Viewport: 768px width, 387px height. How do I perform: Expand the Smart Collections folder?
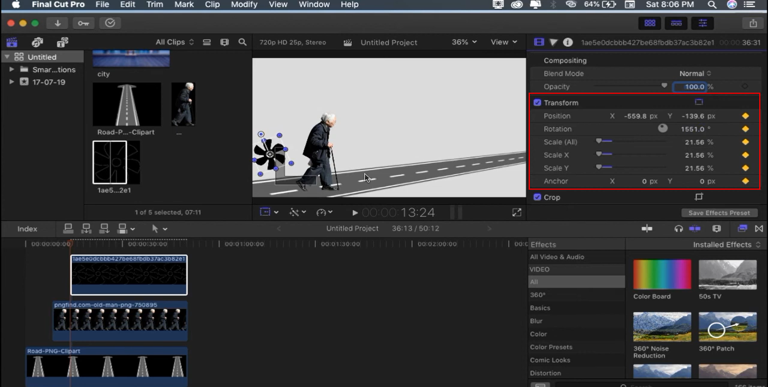(11, 69)
